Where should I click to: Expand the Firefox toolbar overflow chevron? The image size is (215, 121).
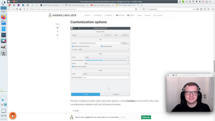coord(209,9)
